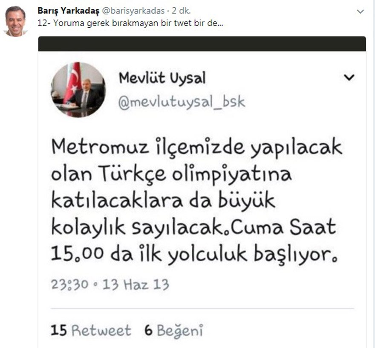This screenshot has width=375, height=348.
Task: Click the Mevlüt Uysal name
Action: pos(162,78)
